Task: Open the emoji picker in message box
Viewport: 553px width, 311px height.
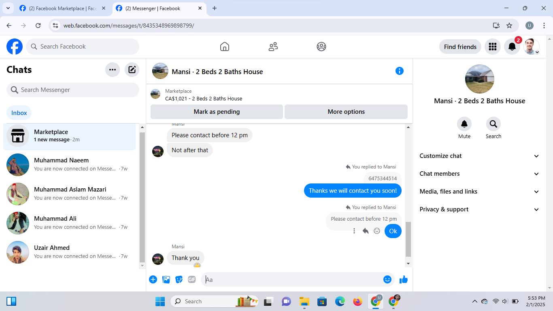Action: click(x=387, y=279)
